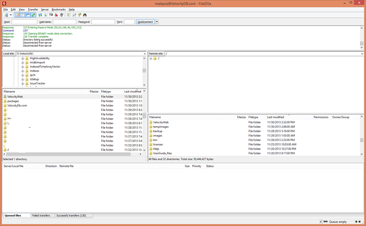Image resolution: width=366 pixels, height=226 pixels.
Task: Click the FileZilla icon in the title bar
Action: coord(4,4)
